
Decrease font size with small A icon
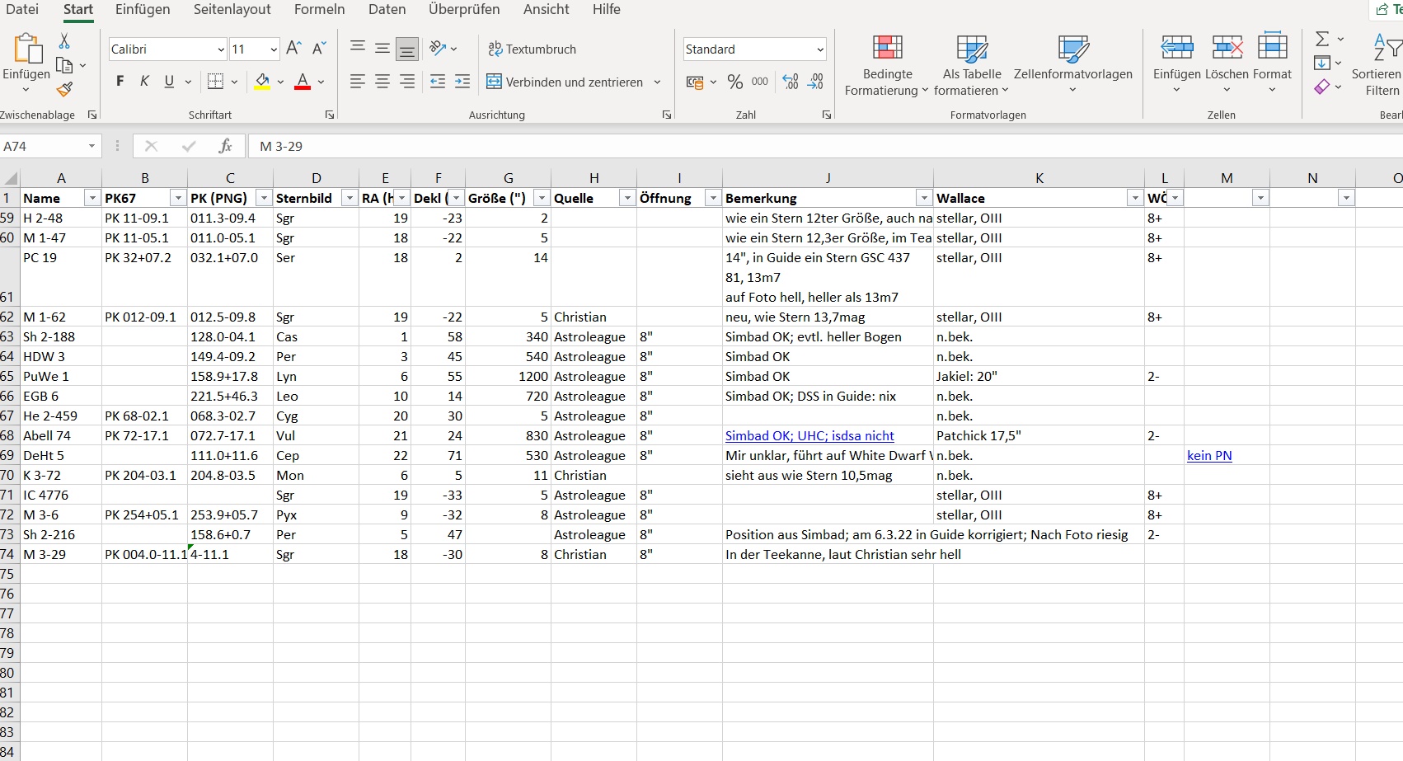point(319,49)
